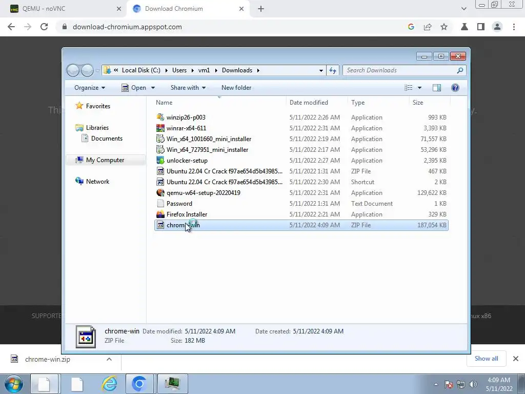Image resolution: width=525 pixels, height=394 pixels.
Task: Switch to the QEMU - noVNC tab
Action: click(63, 9)
